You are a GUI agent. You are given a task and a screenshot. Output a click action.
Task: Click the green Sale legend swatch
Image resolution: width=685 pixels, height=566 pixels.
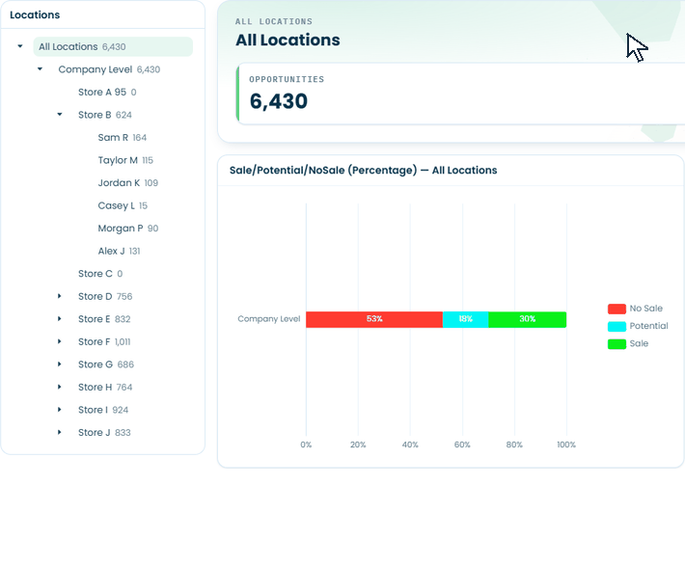[616, 343]
